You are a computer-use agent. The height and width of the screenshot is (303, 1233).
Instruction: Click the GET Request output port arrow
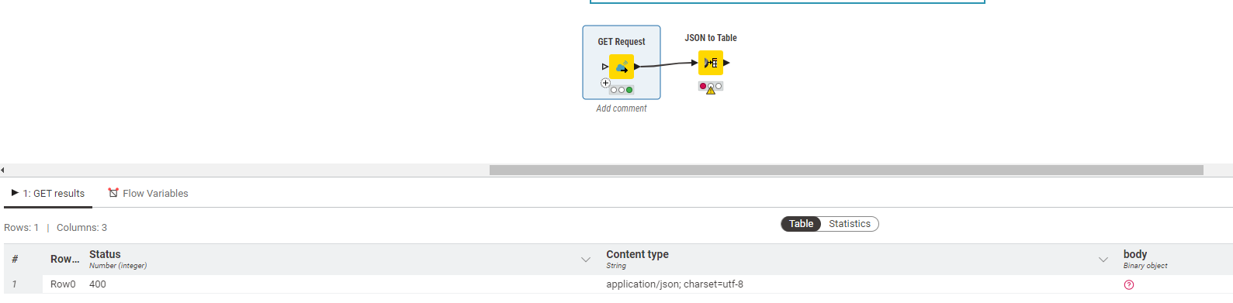pos(637,67)
